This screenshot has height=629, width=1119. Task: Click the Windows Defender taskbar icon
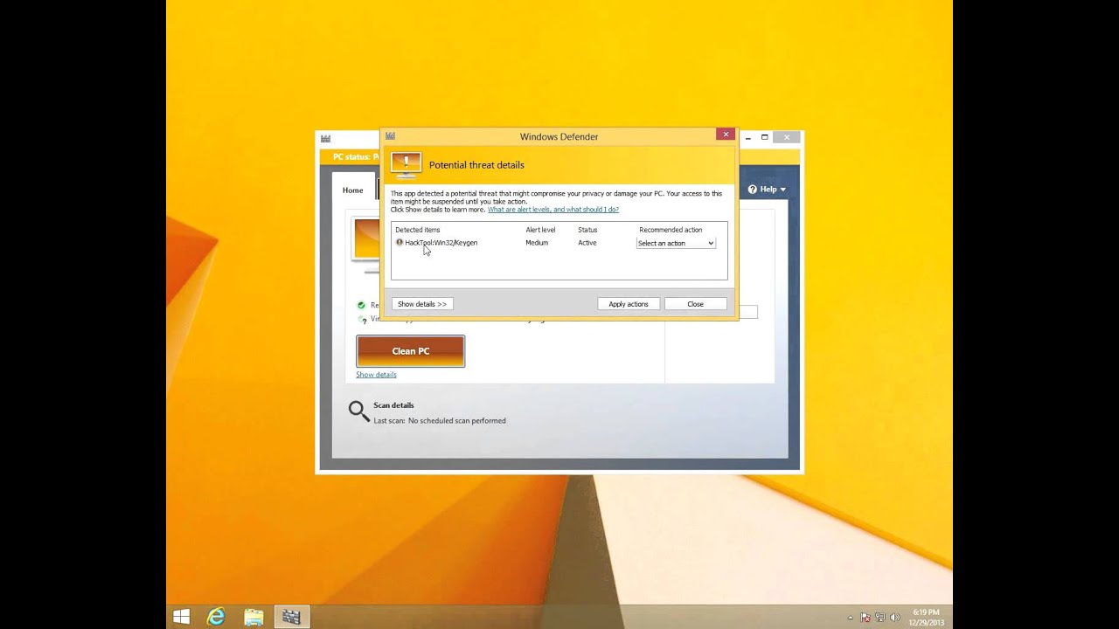tap(291, 617)
